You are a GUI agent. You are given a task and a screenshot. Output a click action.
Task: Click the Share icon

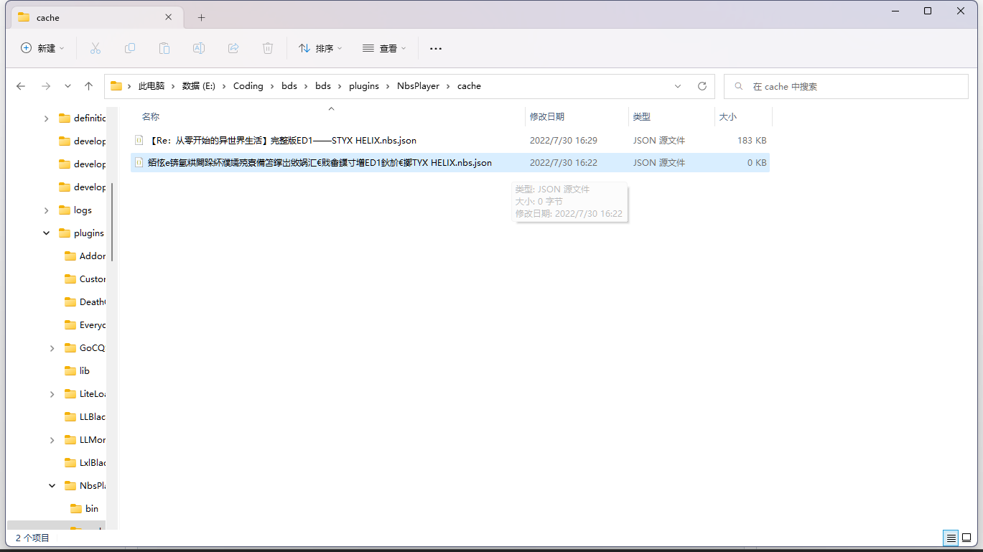point(233,48)
